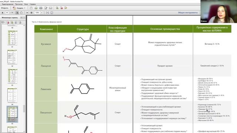Open the Просмотр menu

coord(19,4)
